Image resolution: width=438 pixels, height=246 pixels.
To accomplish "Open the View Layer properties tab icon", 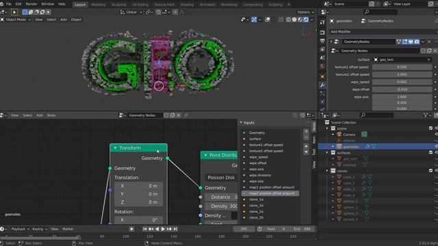I will (322, 49).
